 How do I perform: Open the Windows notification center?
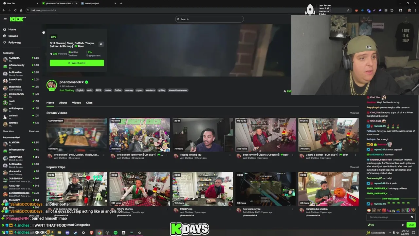(x=414, y=233)
